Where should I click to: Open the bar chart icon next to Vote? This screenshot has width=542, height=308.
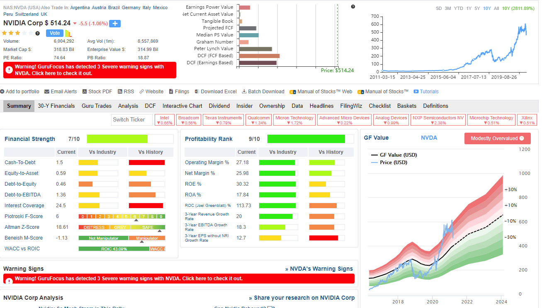pyautogui.click(x=68, y=33)
